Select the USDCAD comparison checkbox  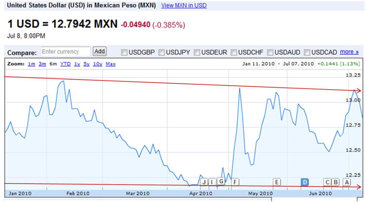[307, 52]
